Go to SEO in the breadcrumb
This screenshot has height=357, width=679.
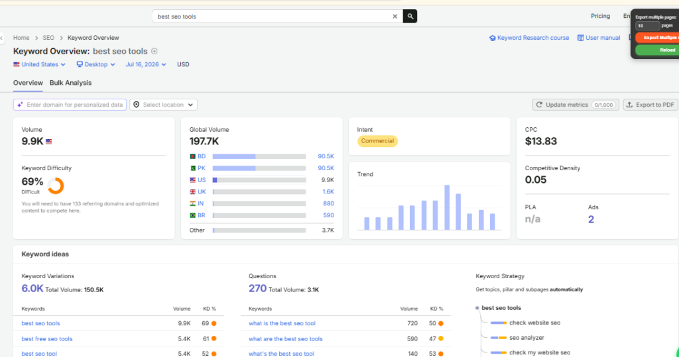pos(48,38)
